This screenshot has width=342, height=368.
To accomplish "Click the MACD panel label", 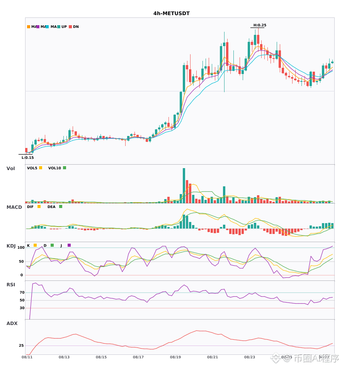I will [x=14, y=207].
